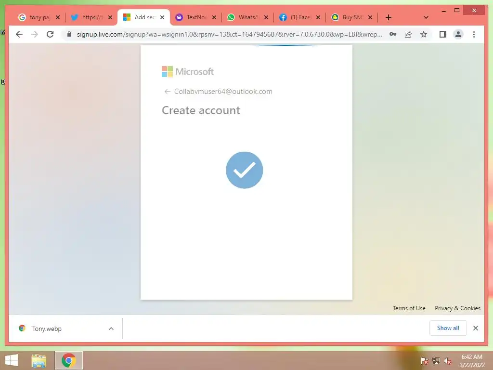Go back with the browser back arrow

[x=19, y=34]
